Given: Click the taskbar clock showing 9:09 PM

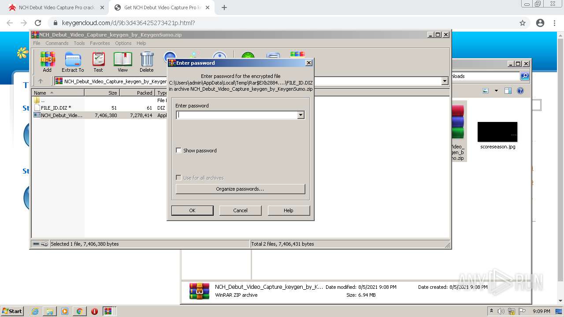Looking at the screenshot, I should pos(542,311).
